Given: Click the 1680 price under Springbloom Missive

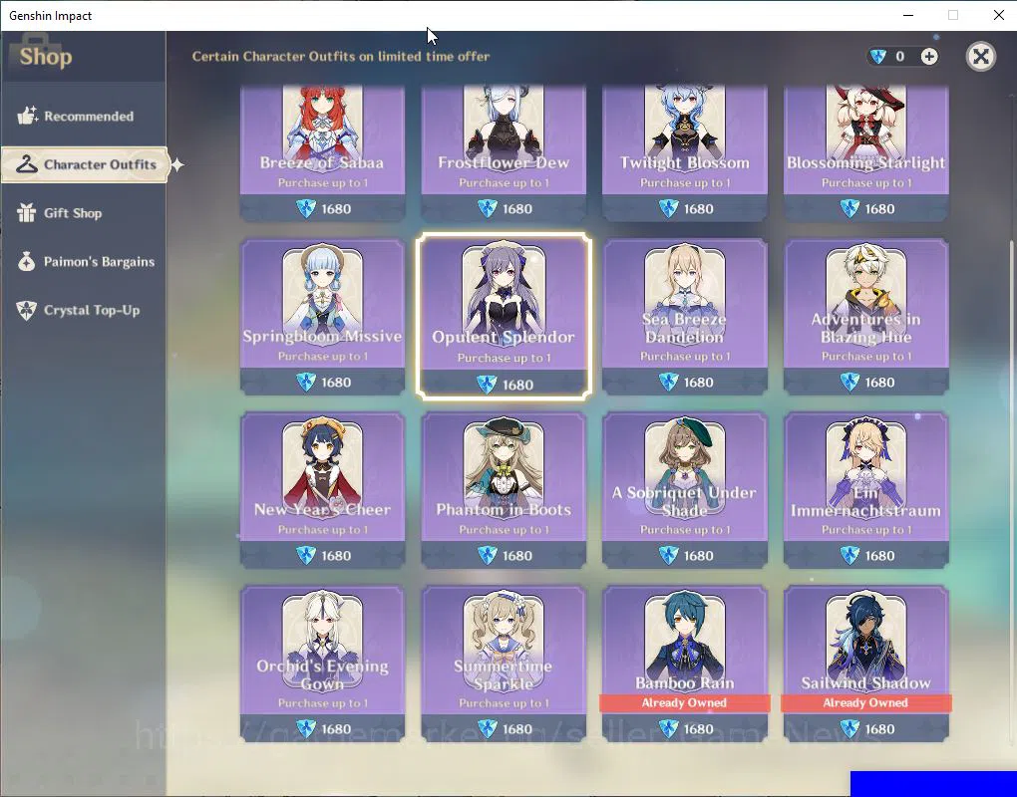Looking at the screenshot, I should (x=336, y=383).
